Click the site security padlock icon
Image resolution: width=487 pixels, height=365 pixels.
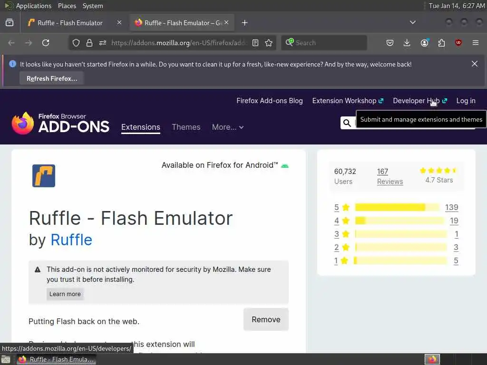(89, 43)
